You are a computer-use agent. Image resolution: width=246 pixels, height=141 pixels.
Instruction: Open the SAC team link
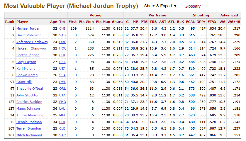62,135
